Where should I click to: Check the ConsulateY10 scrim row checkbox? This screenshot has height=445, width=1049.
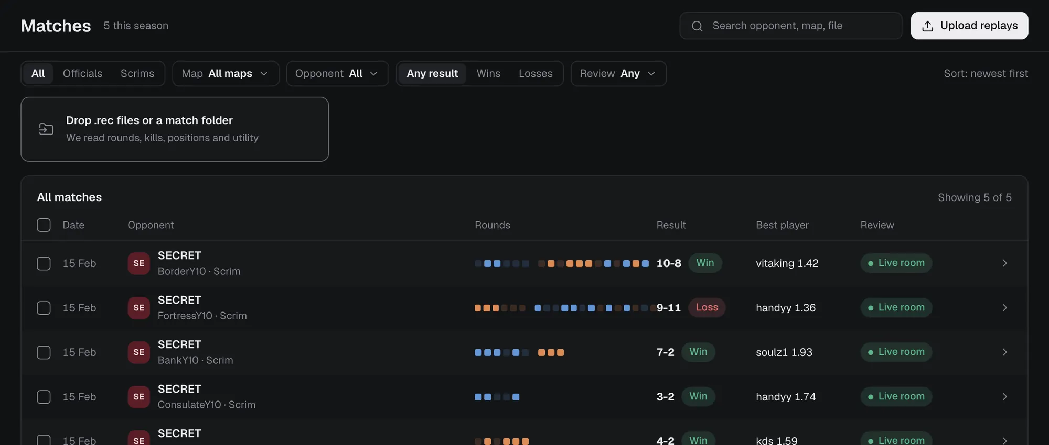click(x=44, y=397)
